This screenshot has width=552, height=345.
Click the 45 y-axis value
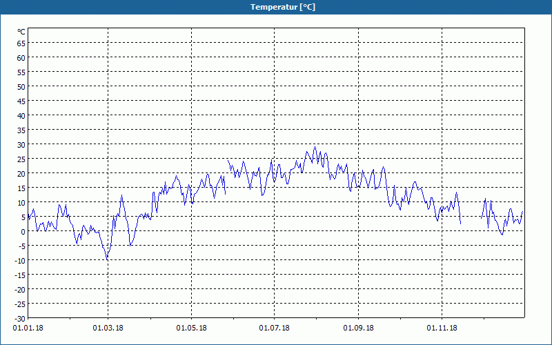click(21, 101)
